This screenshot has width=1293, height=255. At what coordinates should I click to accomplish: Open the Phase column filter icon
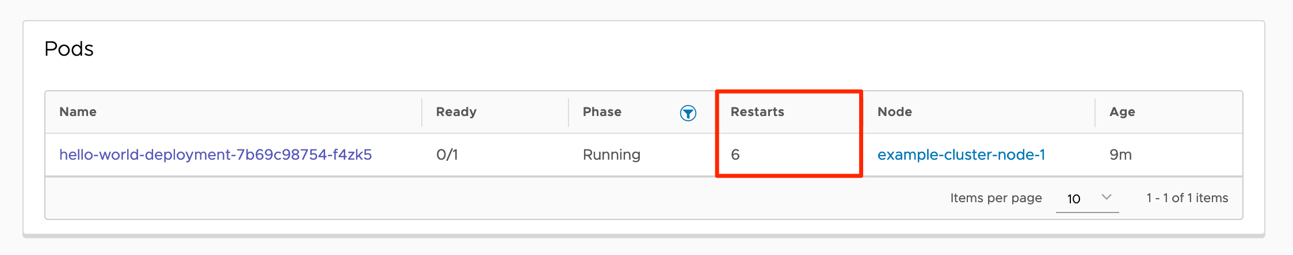[688, 113]
